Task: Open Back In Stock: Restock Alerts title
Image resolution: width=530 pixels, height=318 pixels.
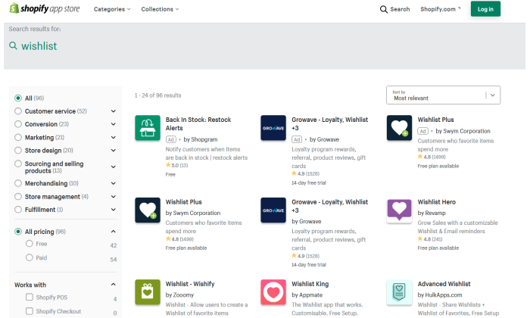Action: click(x=198, y=123)
